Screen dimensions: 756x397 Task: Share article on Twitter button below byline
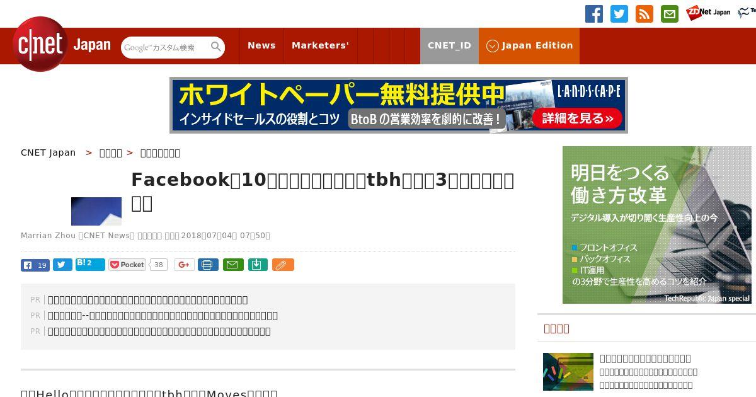point(62,265)
